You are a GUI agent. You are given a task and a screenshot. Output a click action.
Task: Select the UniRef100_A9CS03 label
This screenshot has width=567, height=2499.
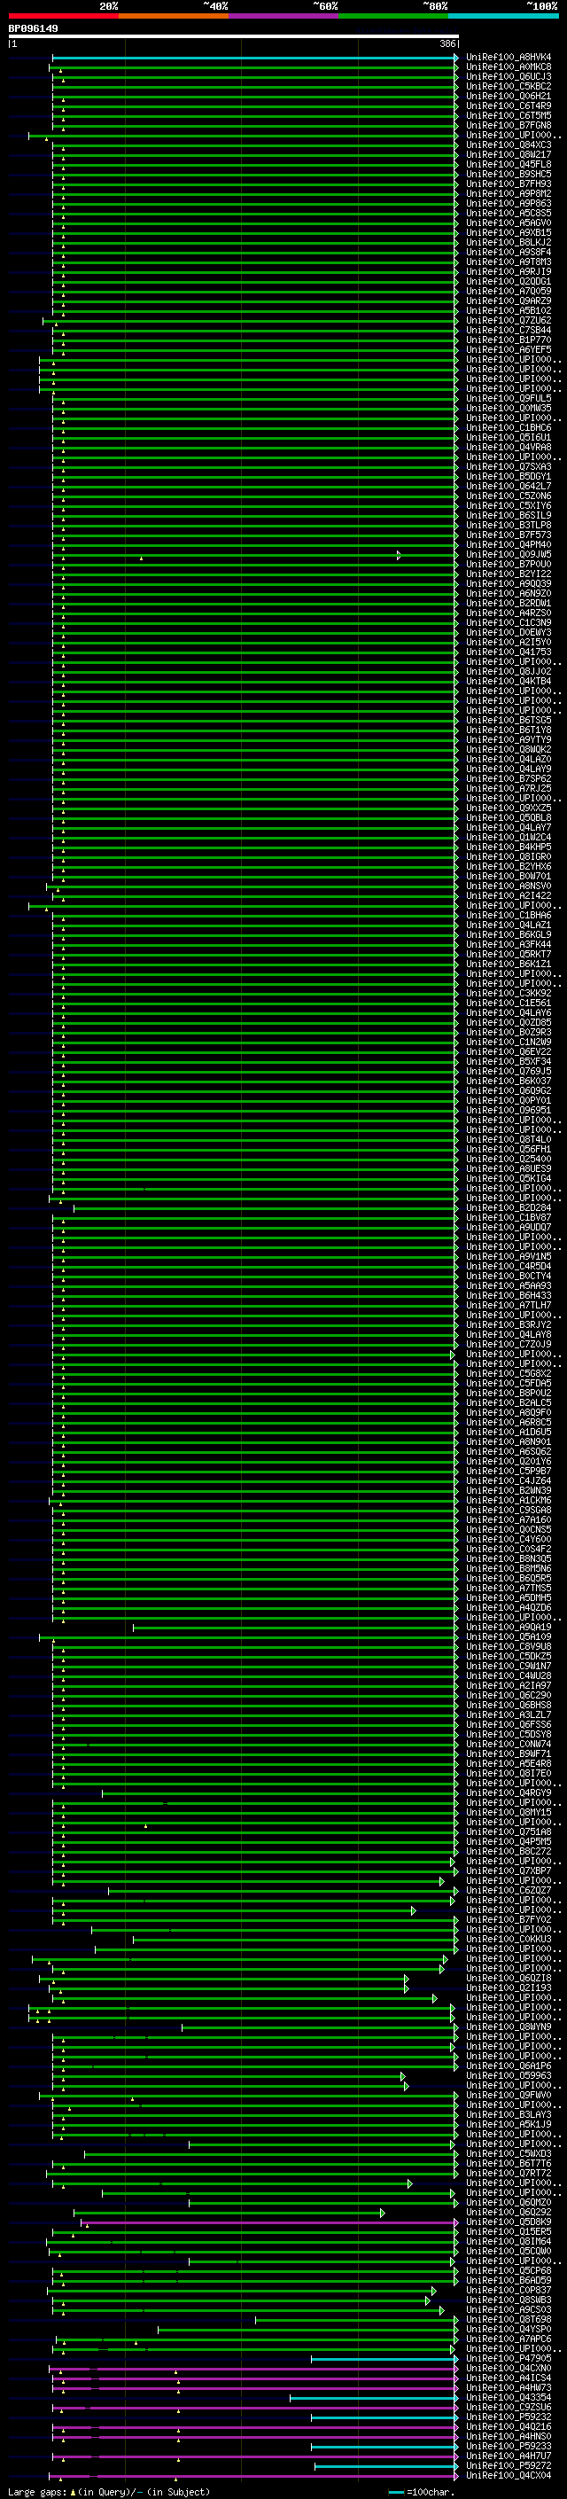[x=508, y=2309]
